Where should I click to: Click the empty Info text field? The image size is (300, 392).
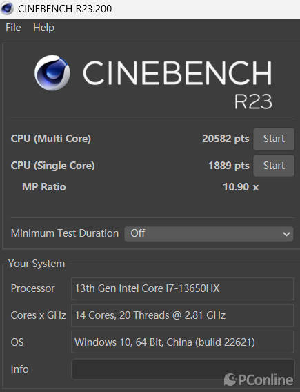183,369
